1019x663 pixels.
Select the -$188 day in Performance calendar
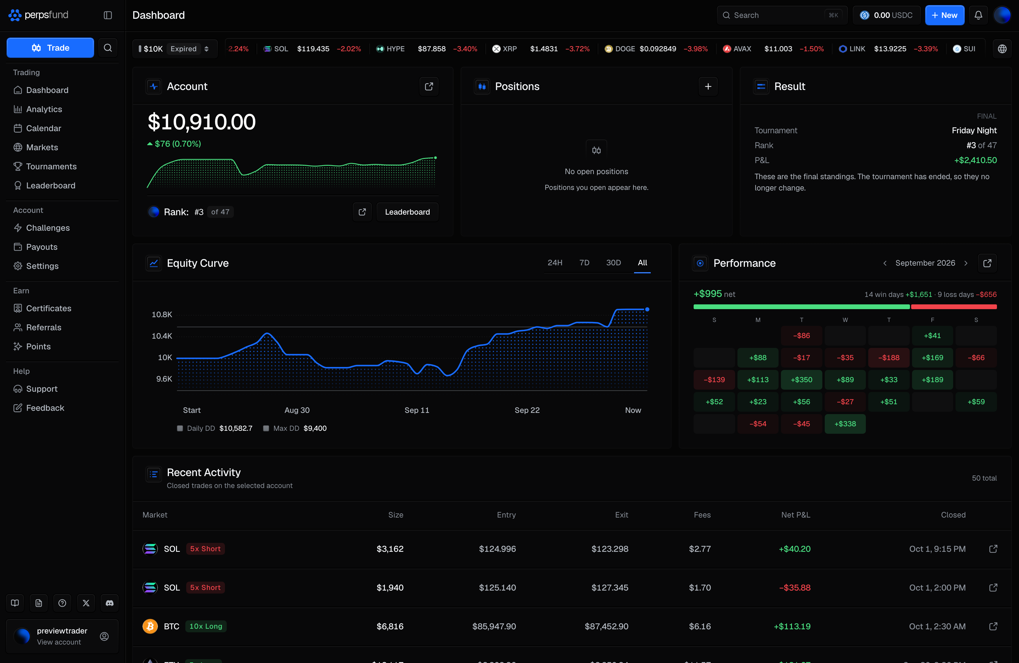click(889, 358)
